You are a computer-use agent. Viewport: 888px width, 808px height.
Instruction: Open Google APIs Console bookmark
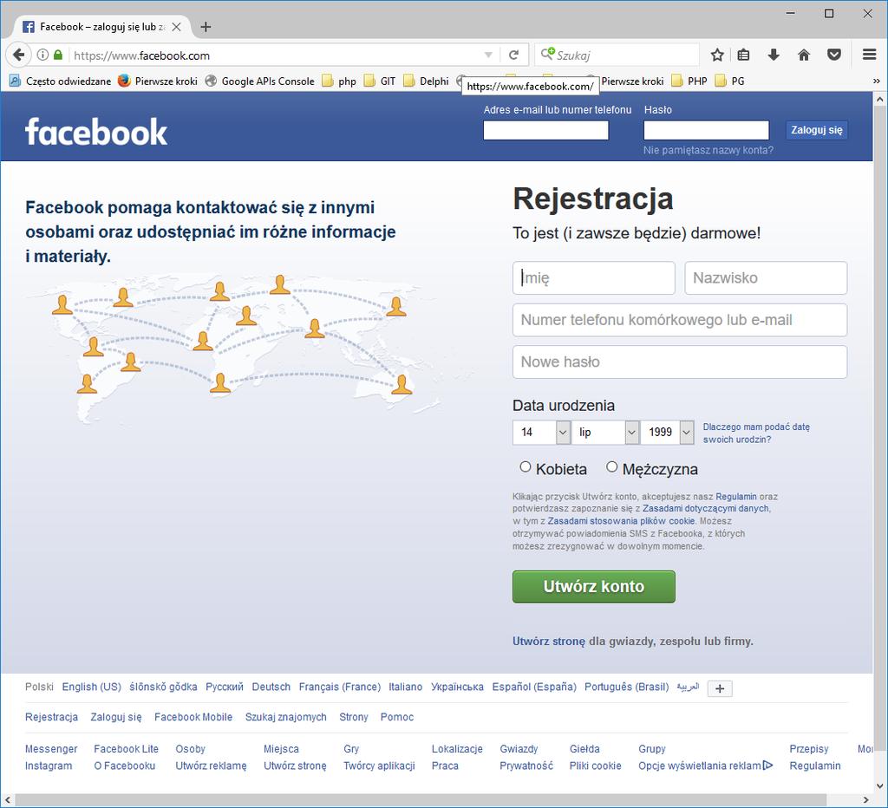coord(260,81)
